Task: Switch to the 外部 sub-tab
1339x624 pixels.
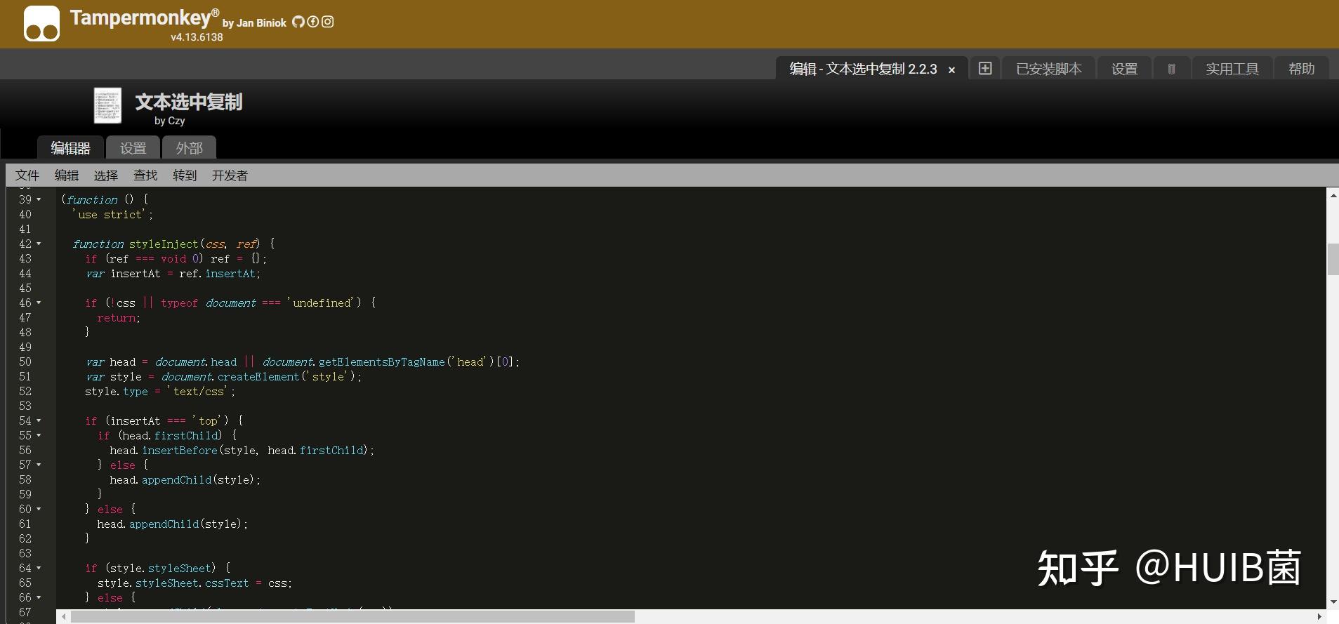Action: [189, 148]
